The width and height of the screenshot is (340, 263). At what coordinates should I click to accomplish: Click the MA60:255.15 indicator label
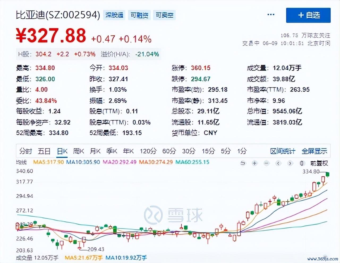pyautogui.click(x=192, y=162)
